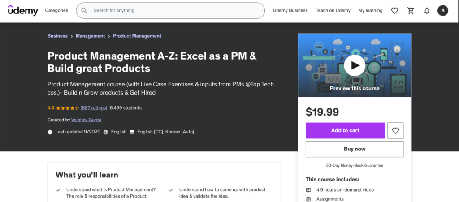Open the 887 ratings link
Screen dimensions: 459x202
click(94, 108)
